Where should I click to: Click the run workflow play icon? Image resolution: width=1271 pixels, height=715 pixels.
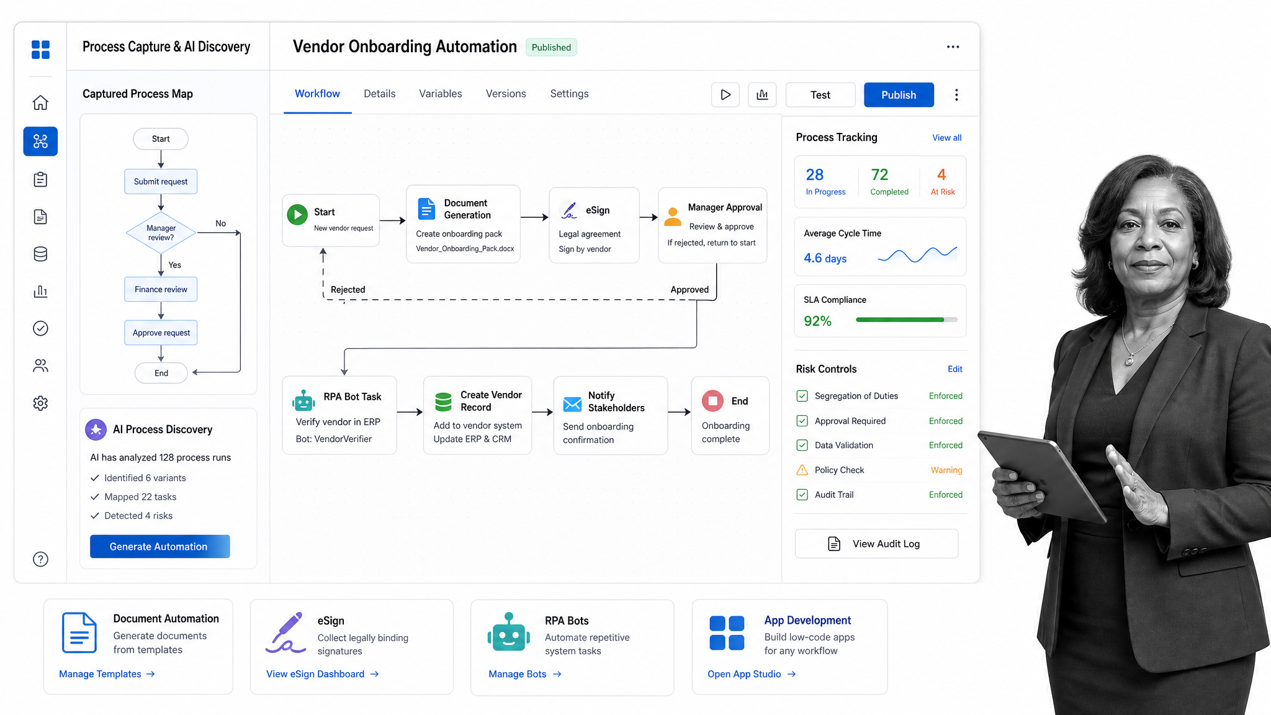coord(725,95)
